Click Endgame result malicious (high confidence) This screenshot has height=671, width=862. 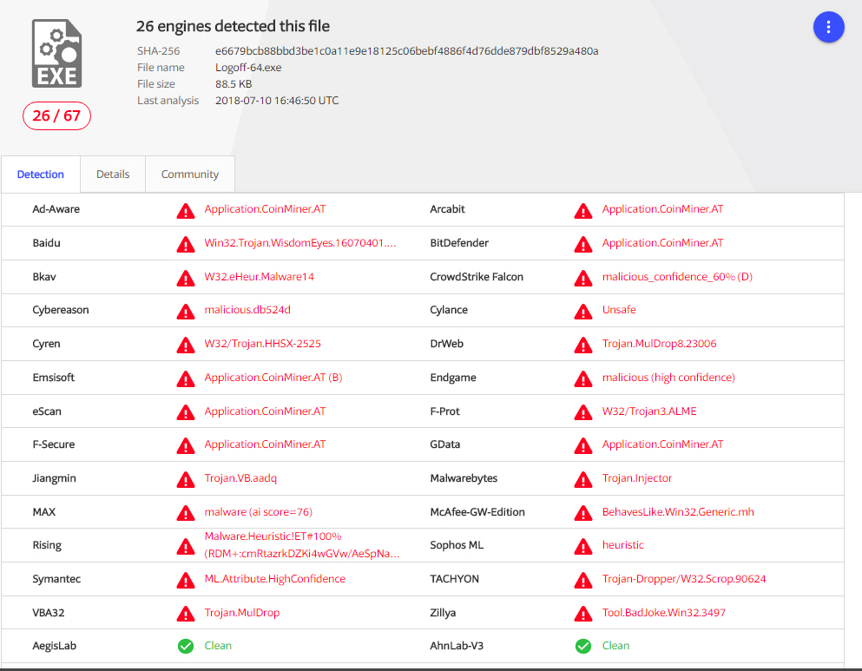tap(668, 378)
